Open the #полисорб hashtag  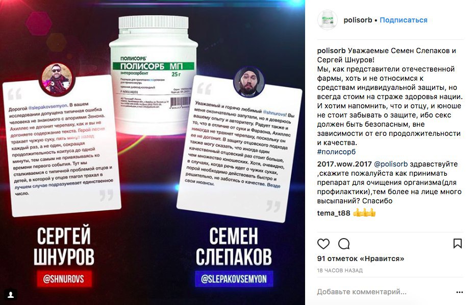click(336, 152)
